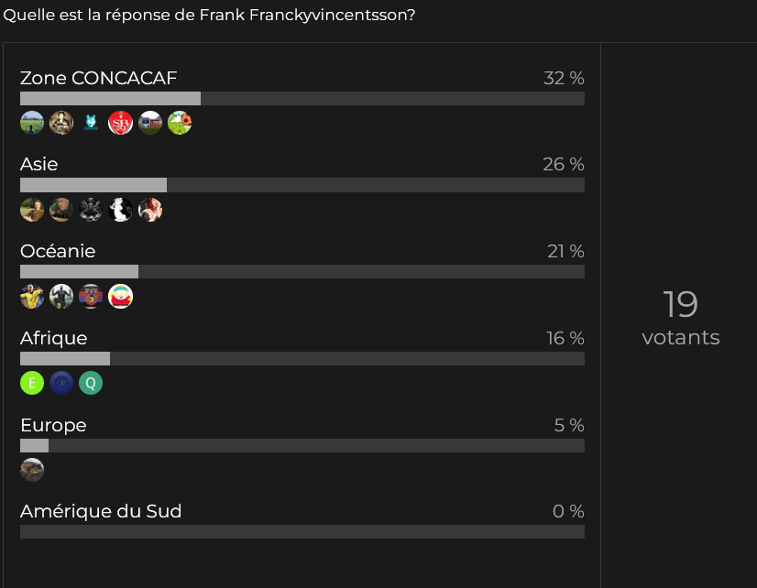
Task: Open the red-haired avatar under Asie
Action: click(150, 210)
